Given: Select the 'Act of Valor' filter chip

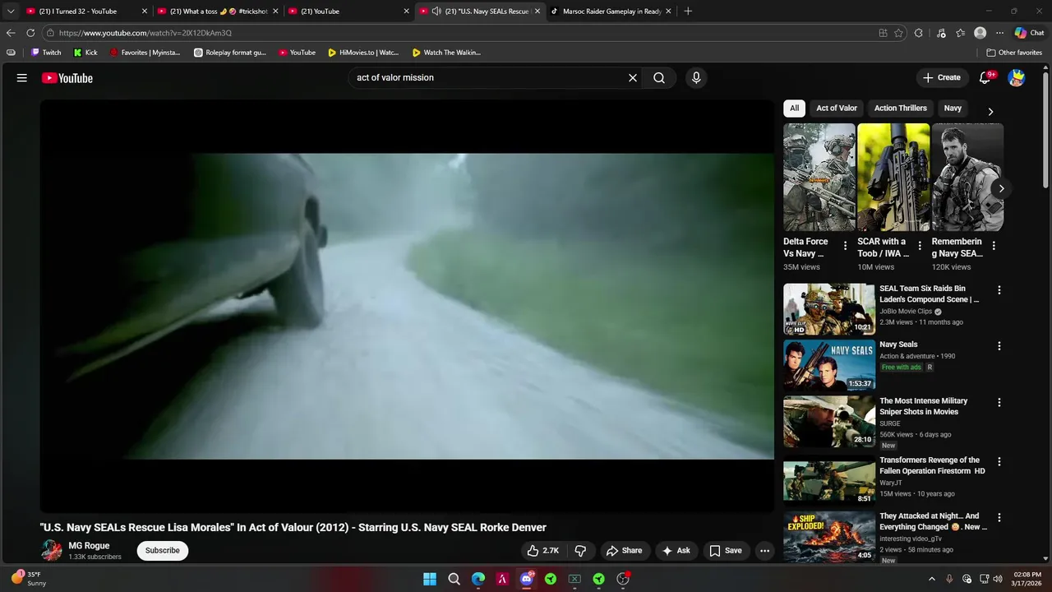Looking at the screenshot, I should coord(837,109).
